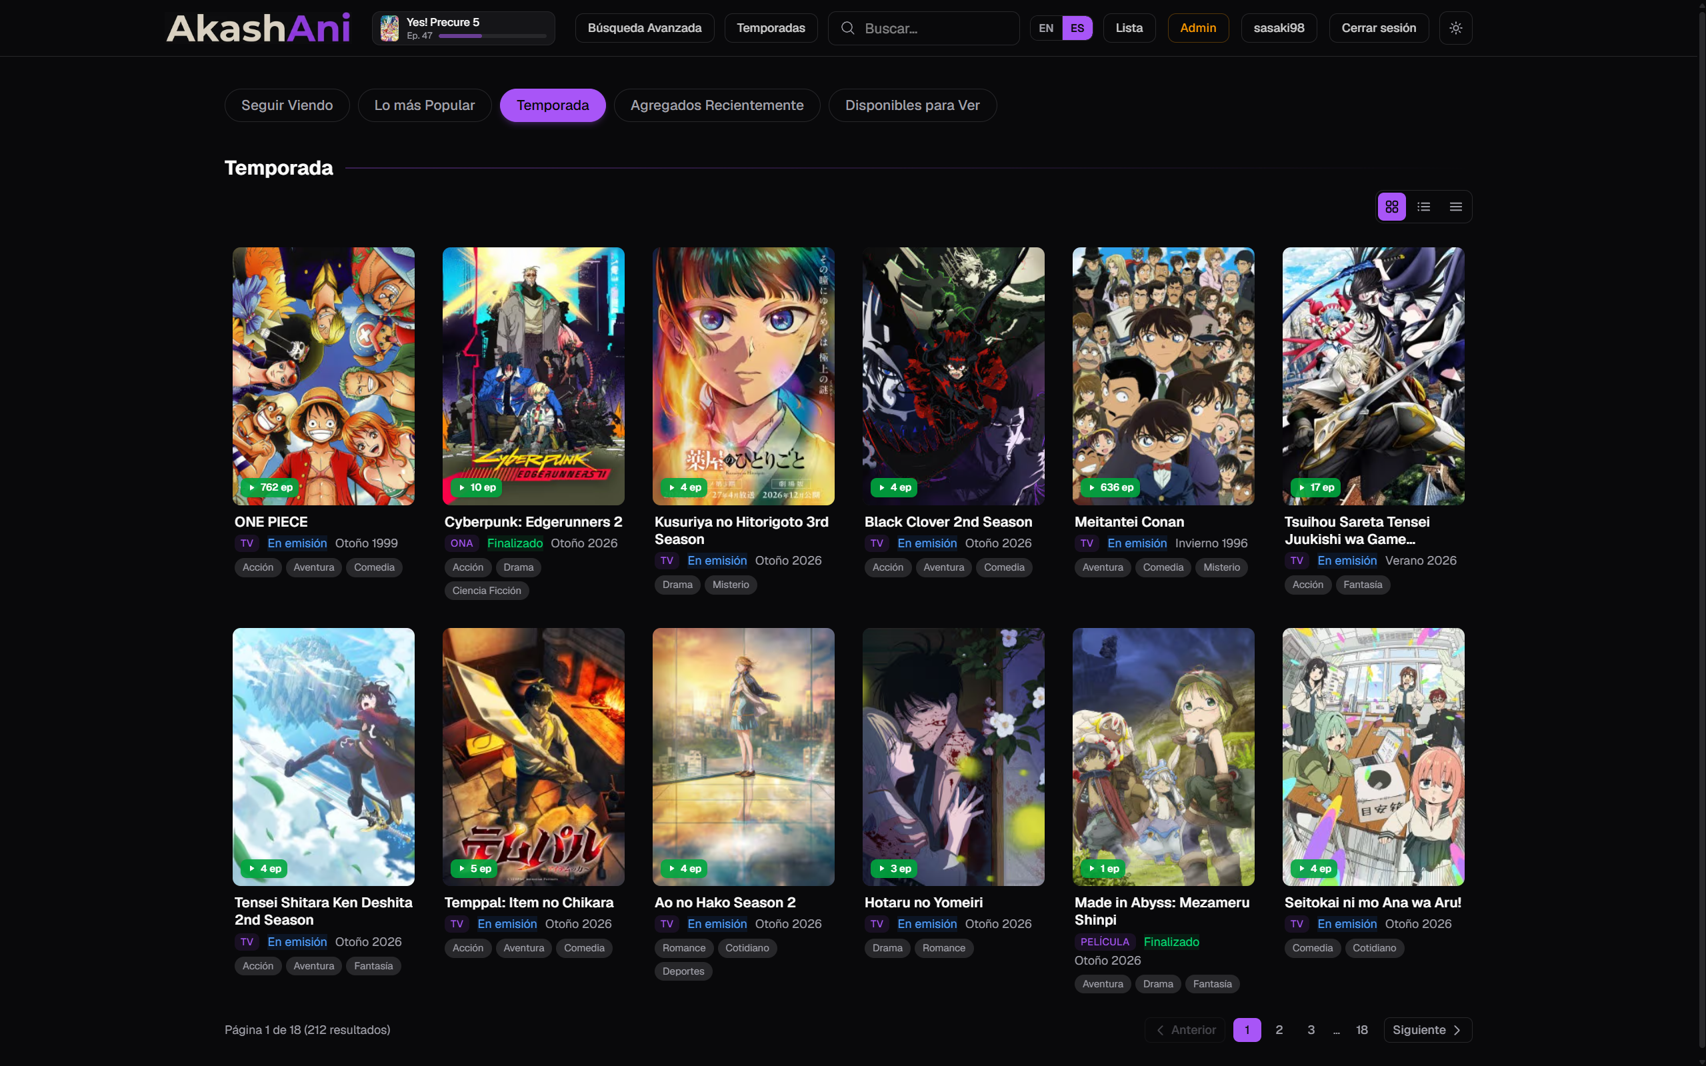Click the 1 ep play badge
Image resolution: width=1706 pixels, height=1066 pixels.
click(1103, 869)
